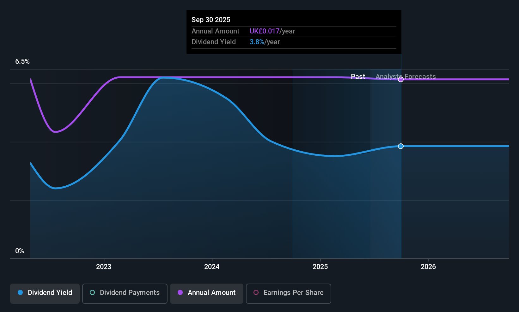This screenshot has width=519, height=312.
Task: Click the 2026 axis label
Action: [x=428, y=267]
